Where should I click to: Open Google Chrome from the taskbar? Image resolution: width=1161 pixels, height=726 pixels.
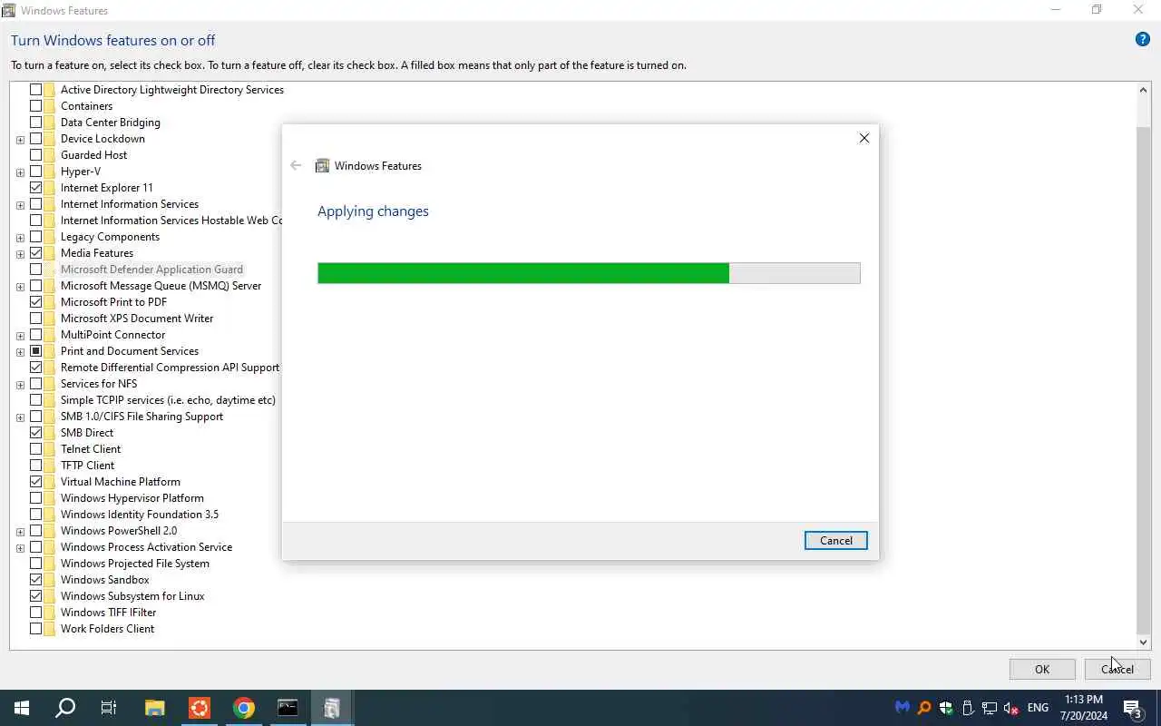(243, 708)
